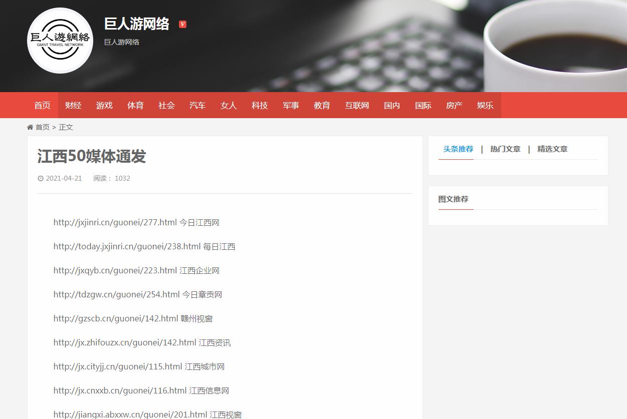Image resolution: width=627 pixels, height=419 pixels.
Task: Navigate to the 军事 section
Action: pyautogui.click(x=291, y=105)
